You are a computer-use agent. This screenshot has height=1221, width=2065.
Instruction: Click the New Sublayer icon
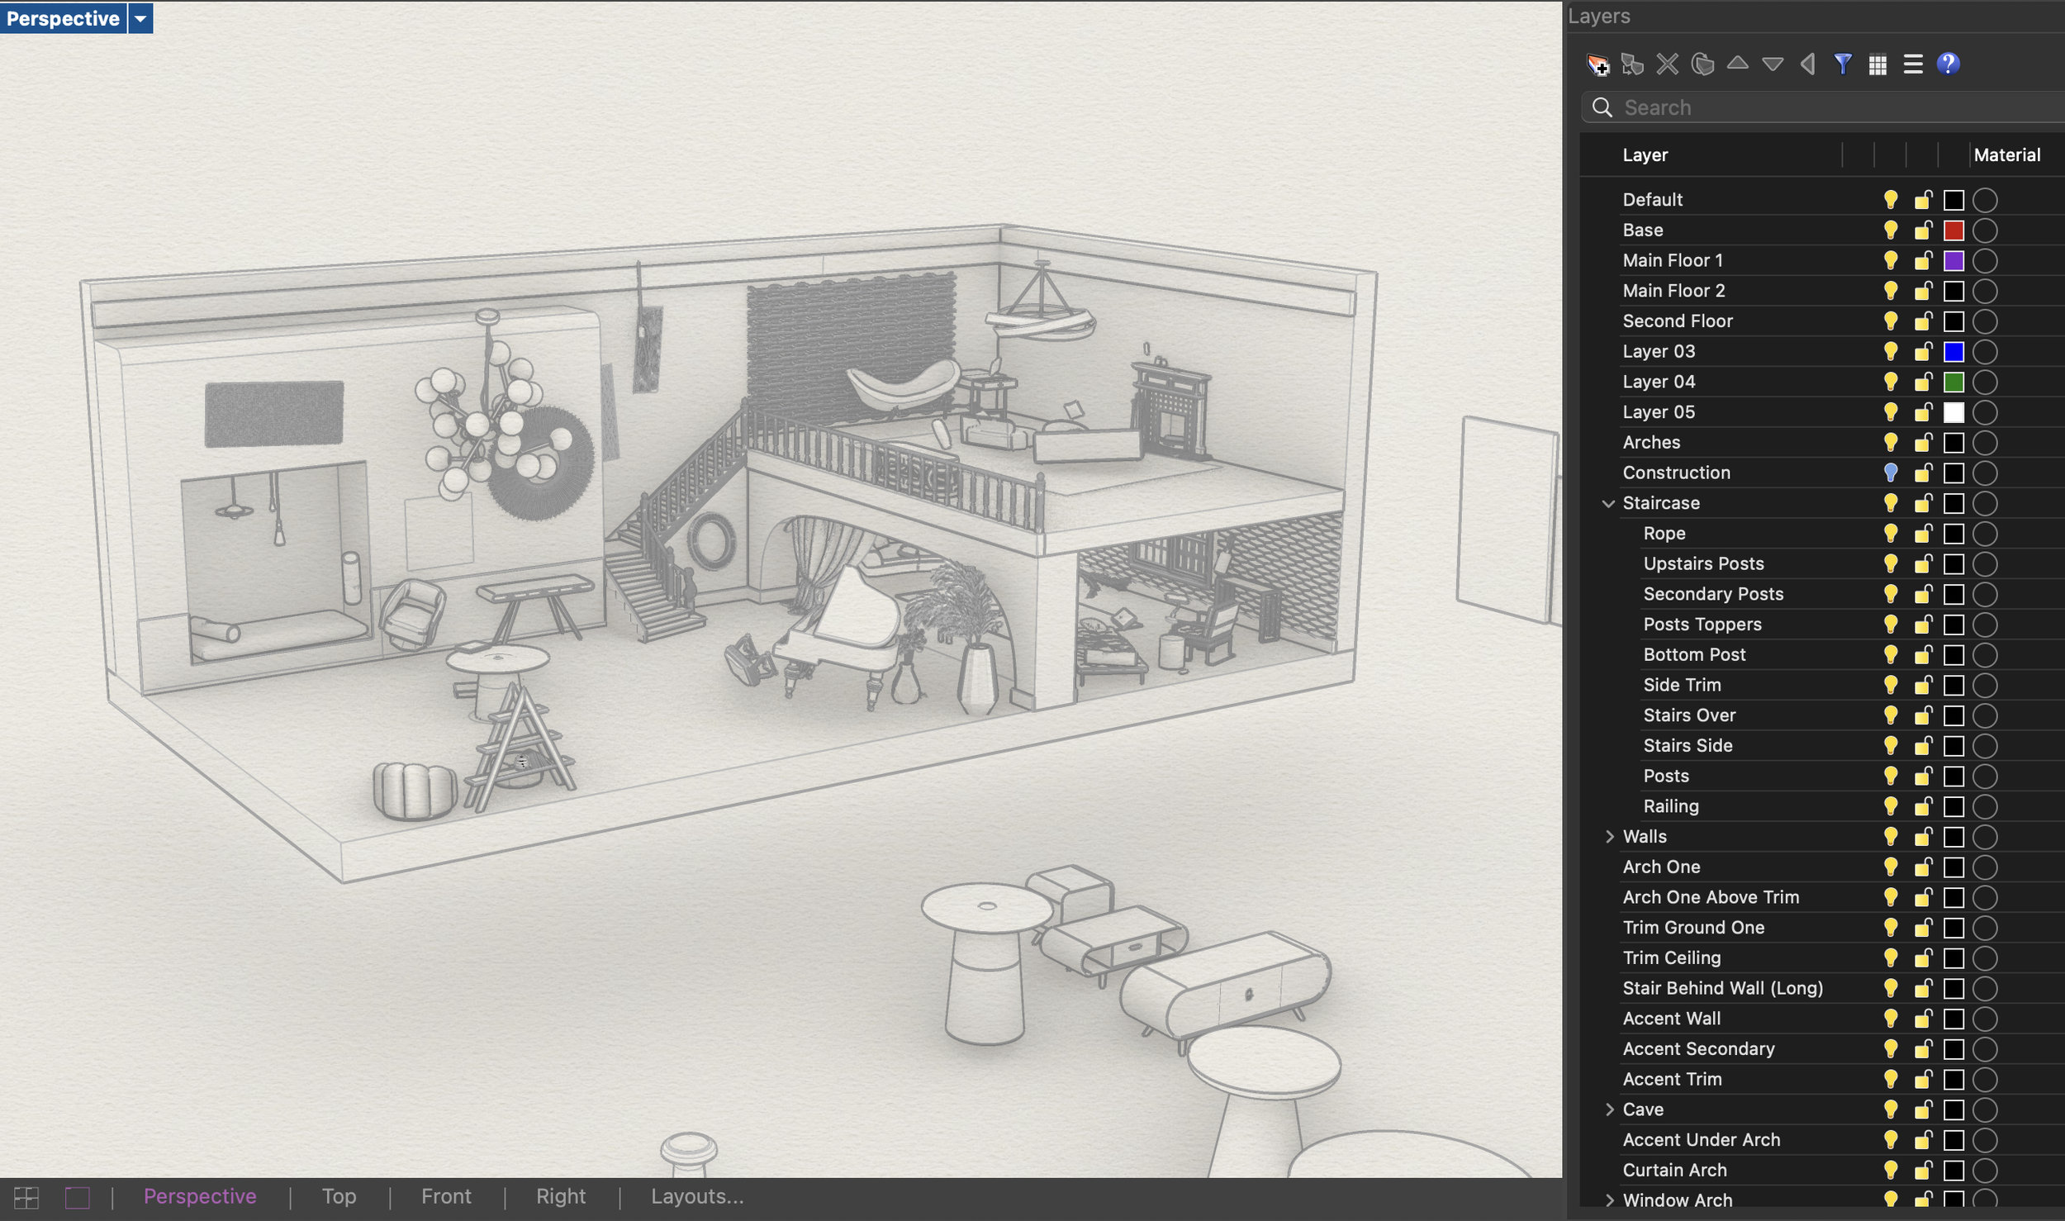tap(1632, 64)
